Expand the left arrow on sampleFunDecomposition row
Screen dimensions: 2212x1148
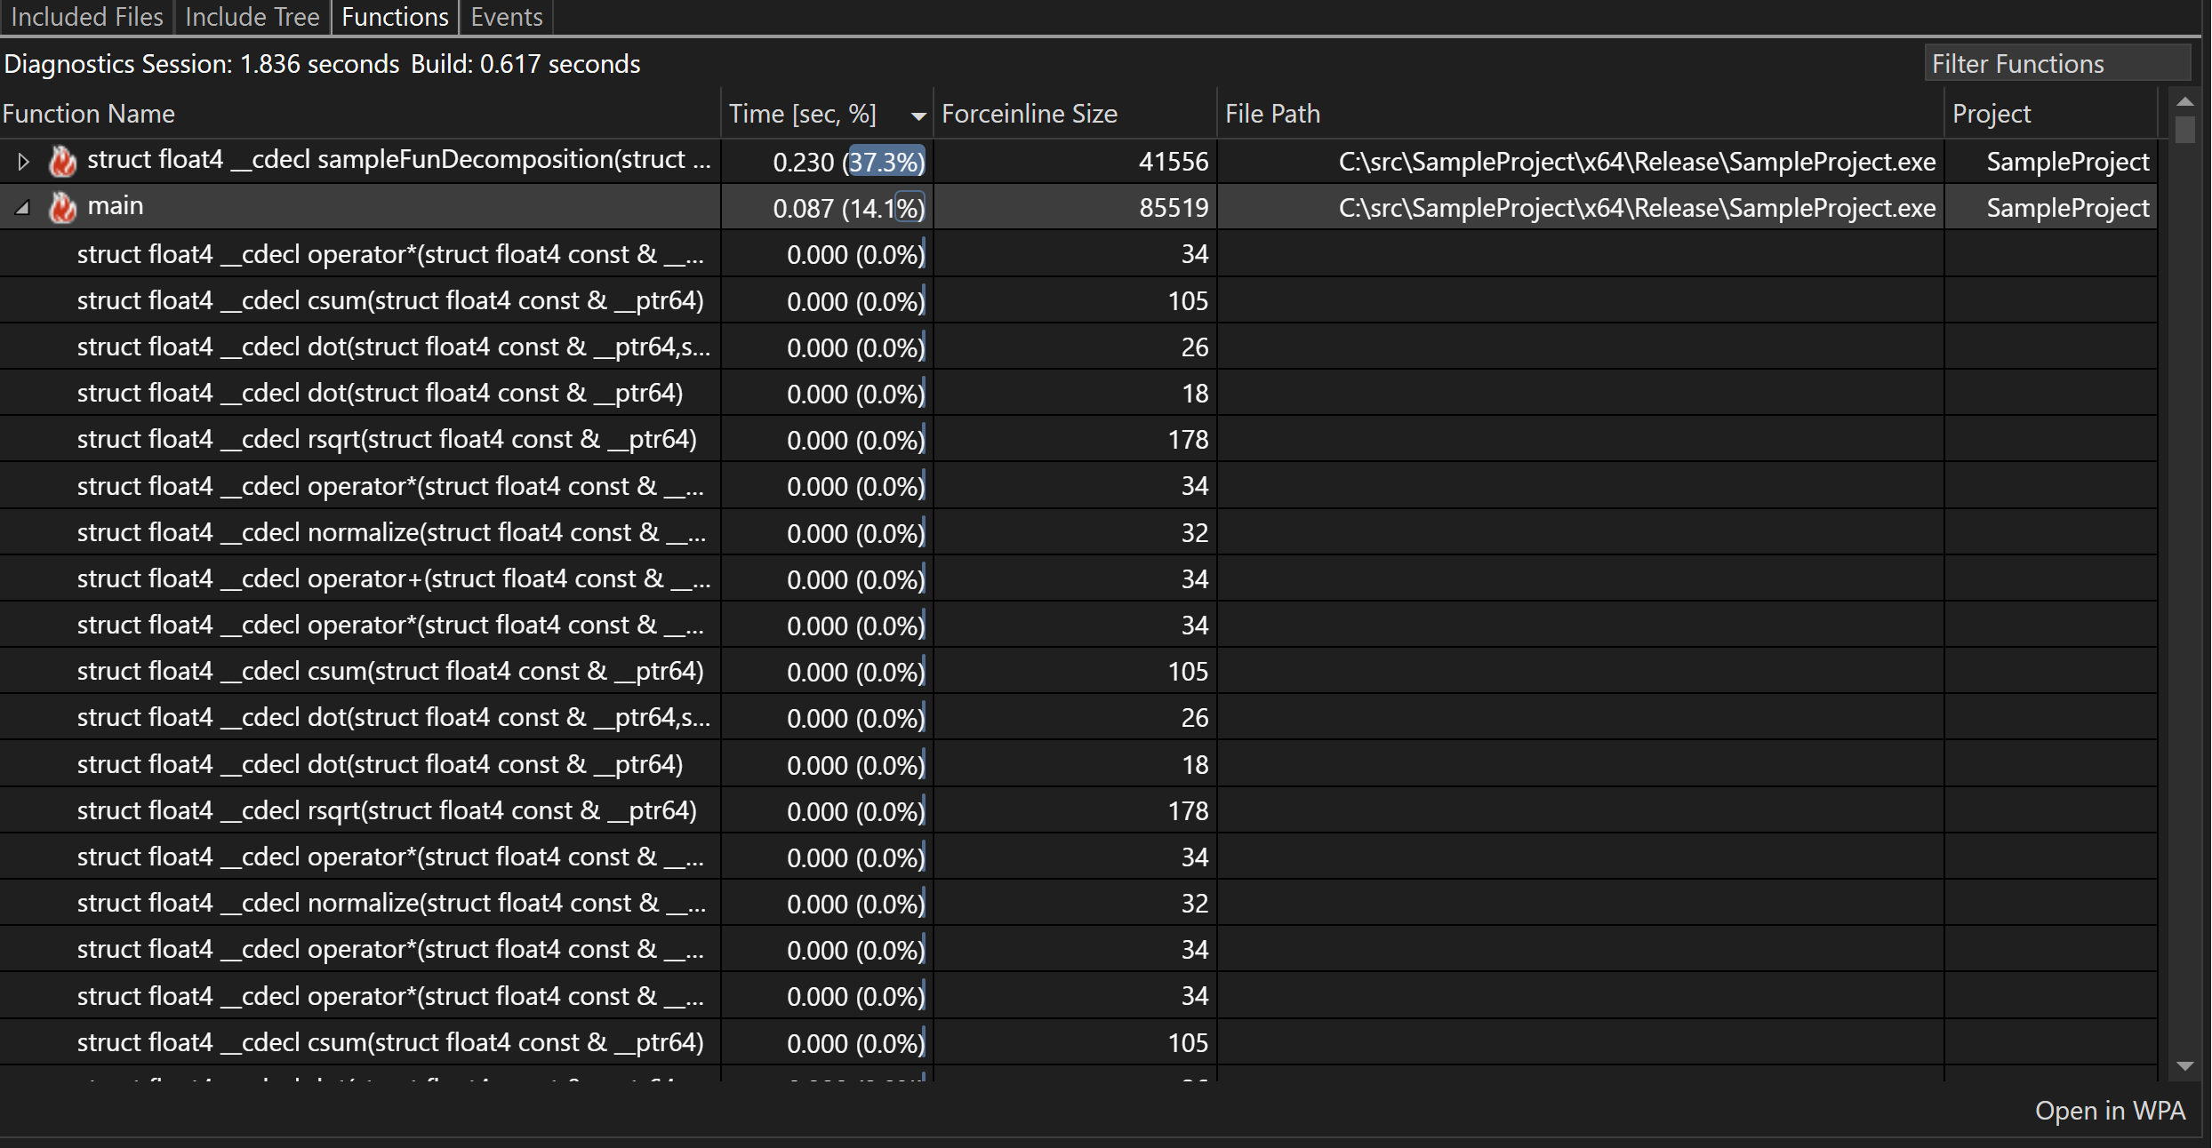[x=27, y=161]
